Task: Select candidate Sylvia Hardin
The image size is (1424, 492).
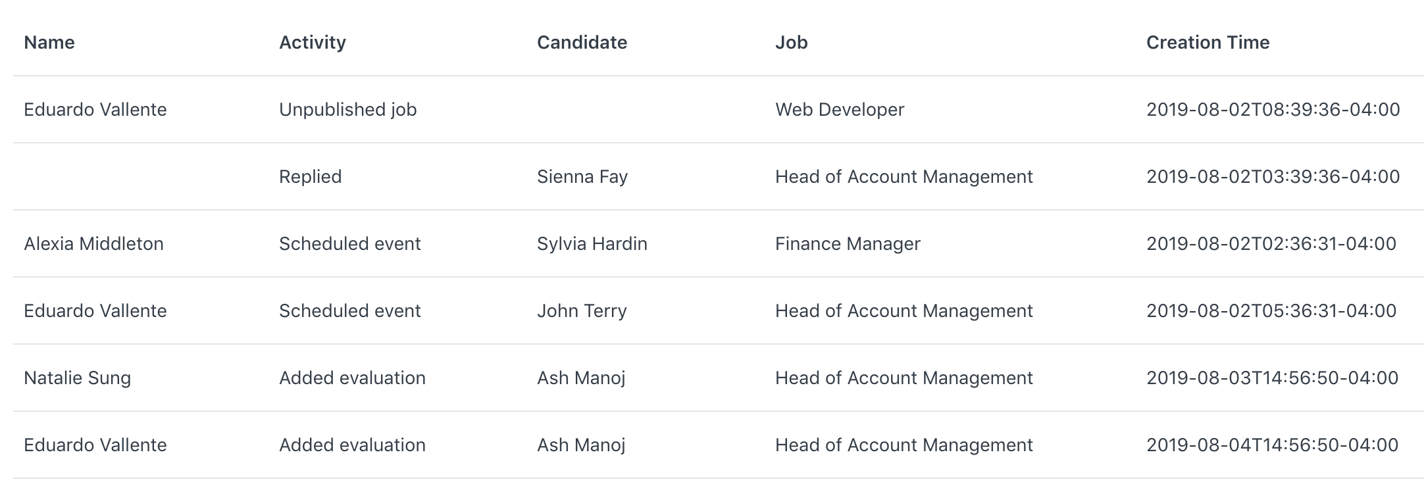Action: click(592, 244)
